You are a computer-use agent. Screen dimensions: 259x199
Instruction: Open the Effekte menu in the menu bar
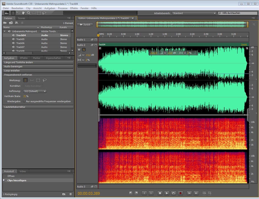74,8
